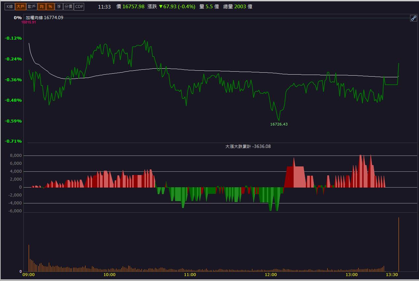Click the -0.36% y-axis level label

pos(13,80)
